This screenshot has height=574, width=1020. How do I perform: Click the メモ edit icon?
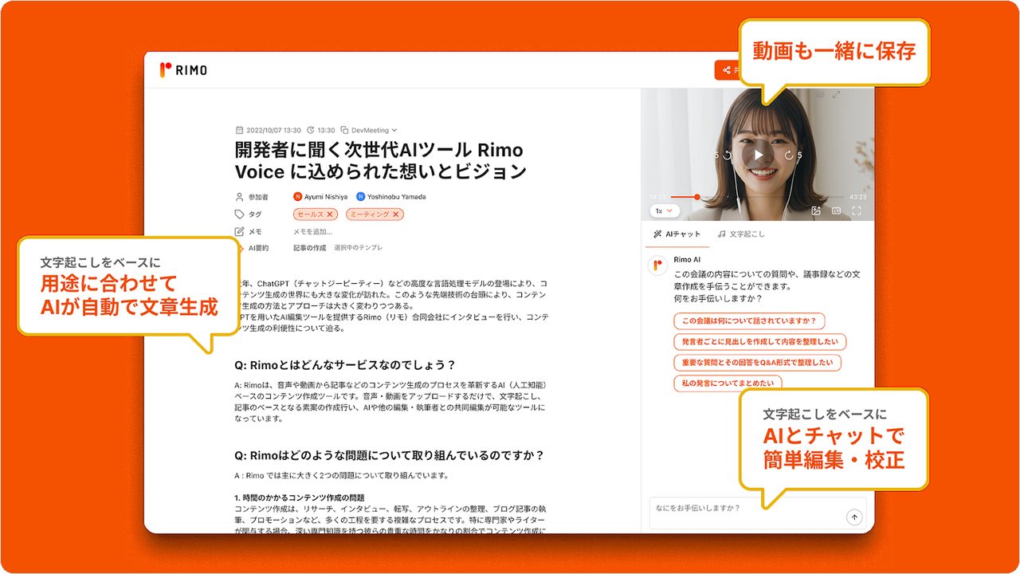[239, 231]
